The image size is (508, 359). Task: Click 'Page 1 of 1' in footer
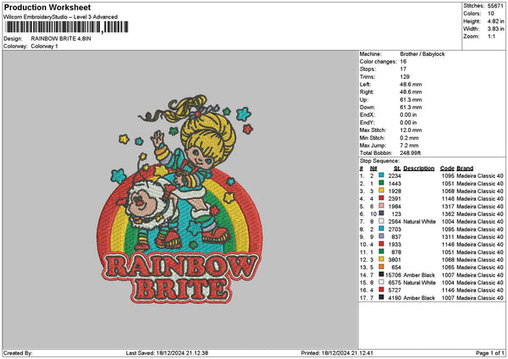coord(490,353)
